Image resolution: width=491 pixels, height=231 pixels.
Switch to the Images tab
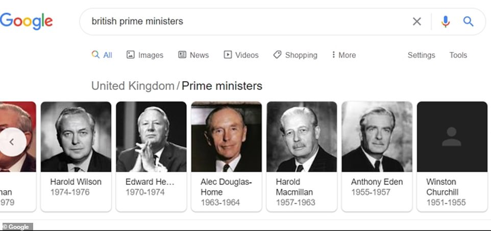tap(145, 55)
